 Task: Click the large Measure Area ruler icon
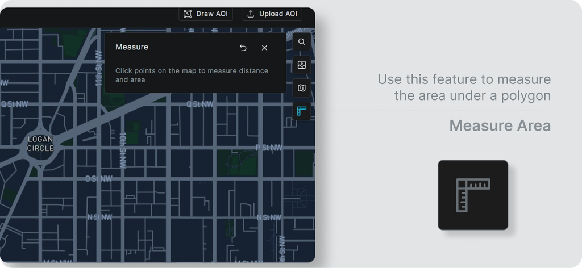(473, 195)
